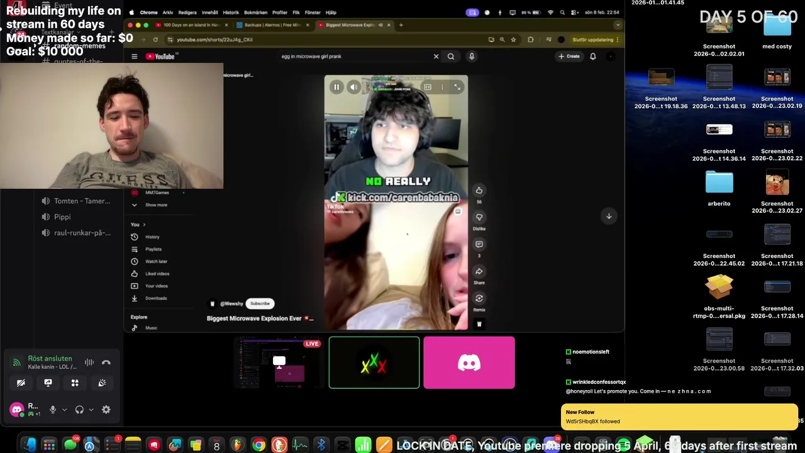Click the YouTube logo home link
The height and width of the screenshot is (453, 805).
[160, 57]
